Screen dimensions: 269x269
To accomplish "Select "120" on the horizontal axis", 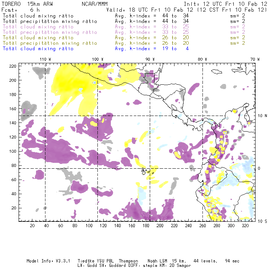I will pyautogui.click(x=103, y=226).
